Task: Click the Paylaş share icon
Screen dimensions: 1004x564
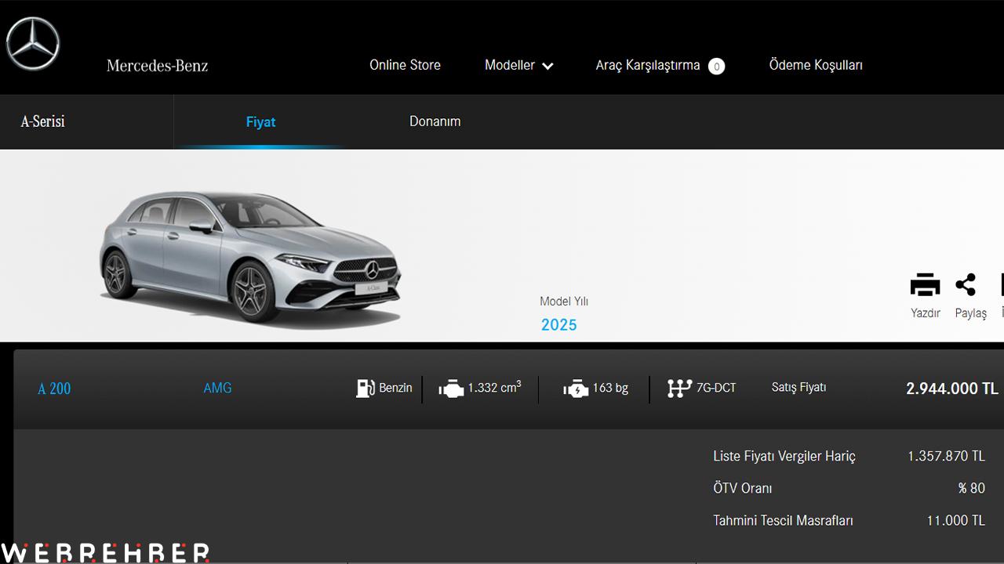Action: (x=966, y=285)
